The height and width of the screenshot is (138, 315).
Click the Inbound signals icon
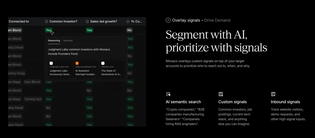coord(273,94)
